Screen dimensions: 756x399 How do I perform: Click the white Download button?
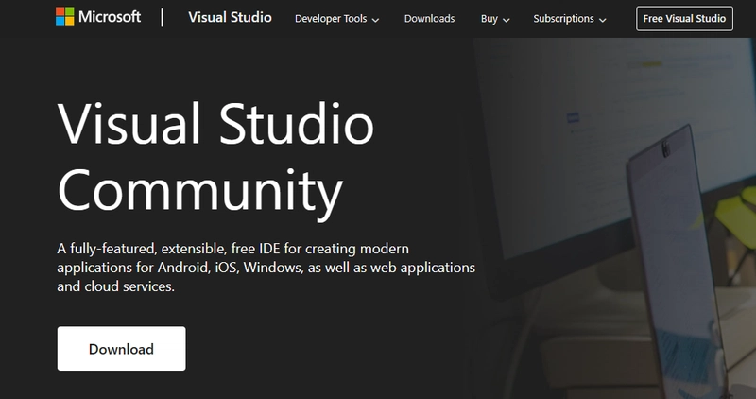coord(122,348)
